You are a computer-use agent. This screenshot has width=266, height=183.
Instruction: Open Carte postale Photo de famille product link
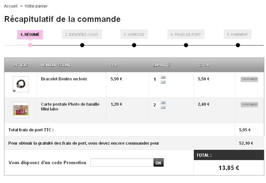pyautogui.click(x=70, y=104)
